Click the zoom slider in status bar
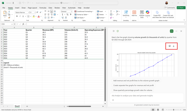 tap(174, 110)
